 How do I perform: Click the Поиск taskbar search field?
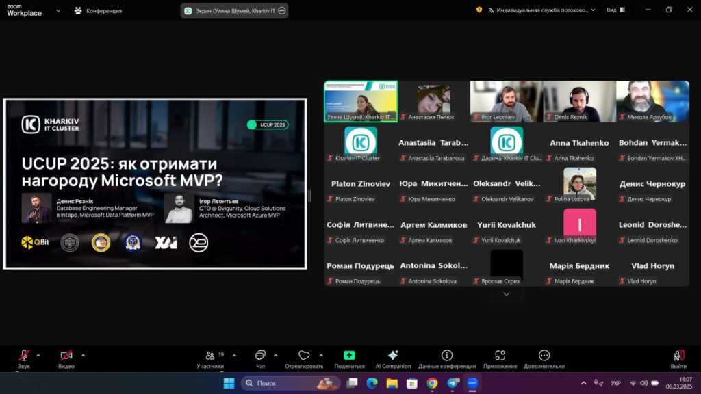click(x=290, y=383)
